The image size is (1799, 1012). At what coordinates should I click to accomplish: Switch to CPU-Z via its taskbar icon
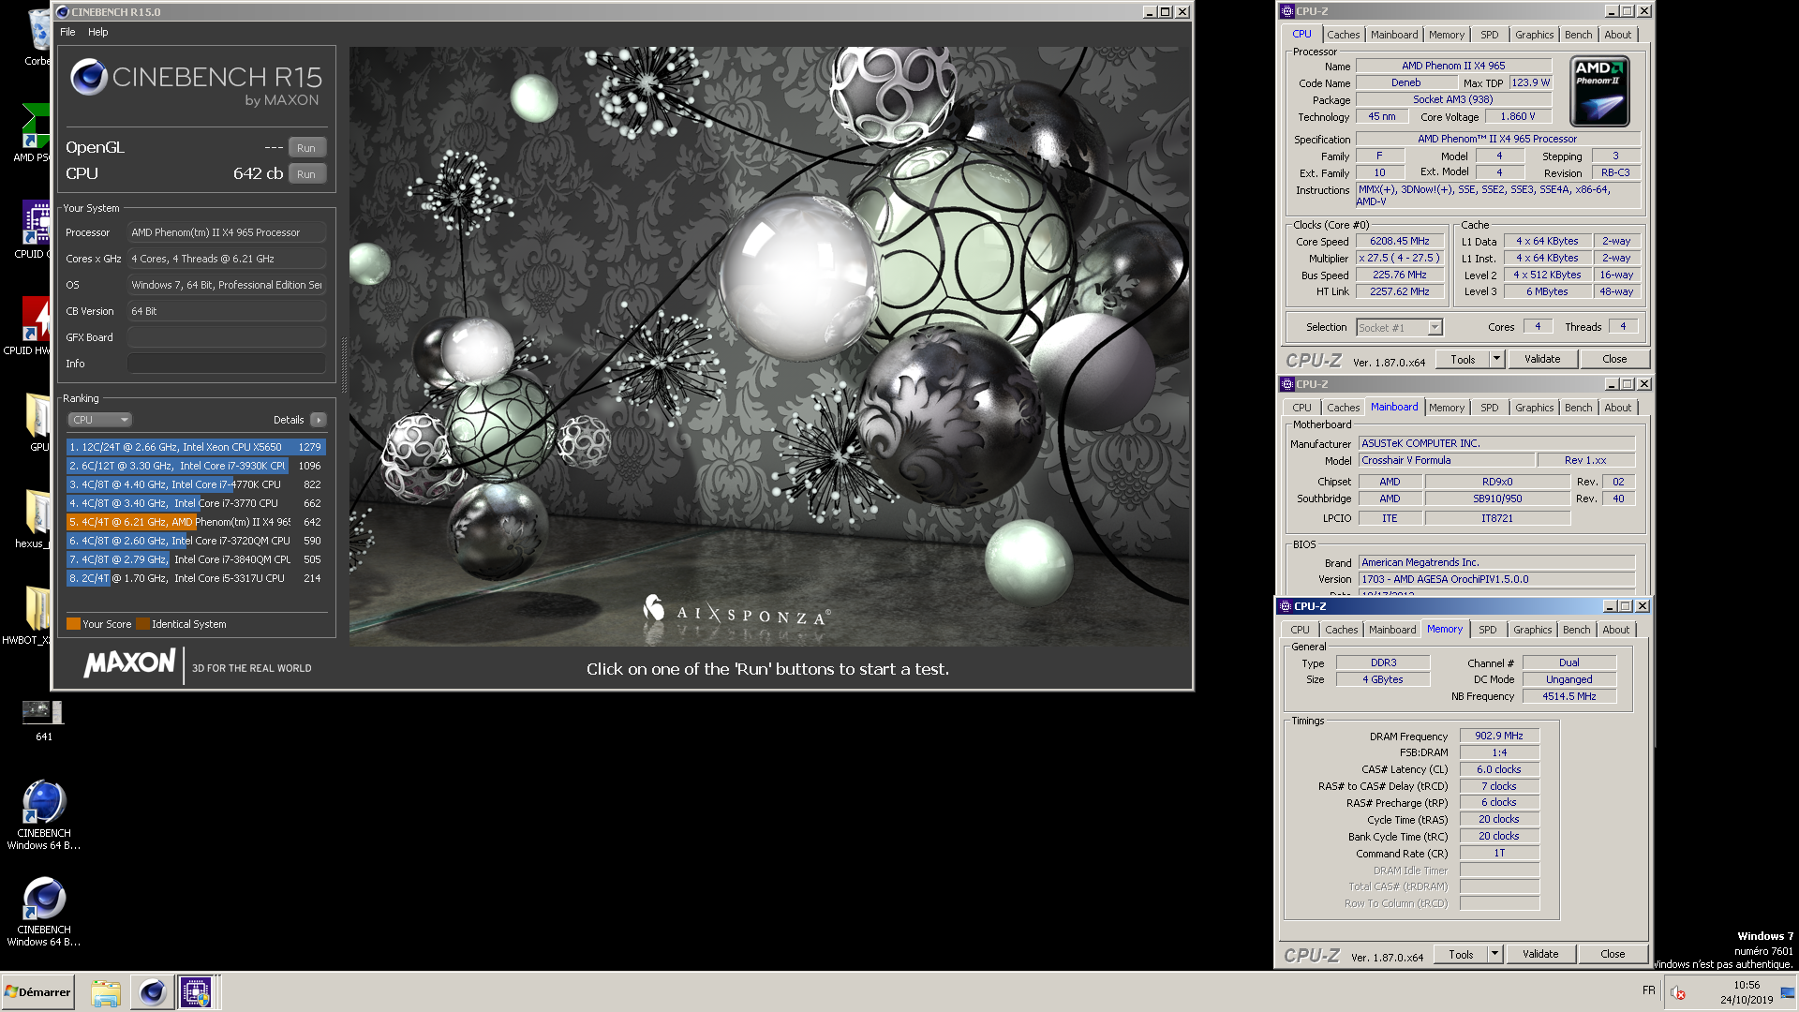point(196,992)
